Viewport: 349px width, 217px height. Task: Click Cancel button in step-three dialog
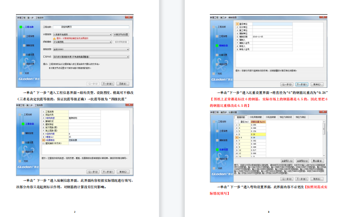(317, 84)
